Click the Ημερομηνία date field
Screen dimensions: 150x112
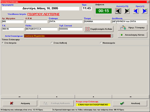coord(41,8)
